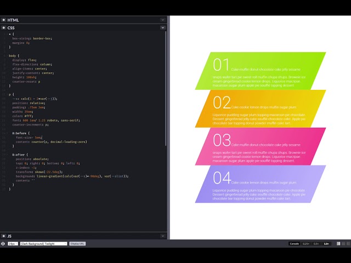Open the Console button
Image resolution: width=351 pixels, height=263 pixels.
pos(294,243)
